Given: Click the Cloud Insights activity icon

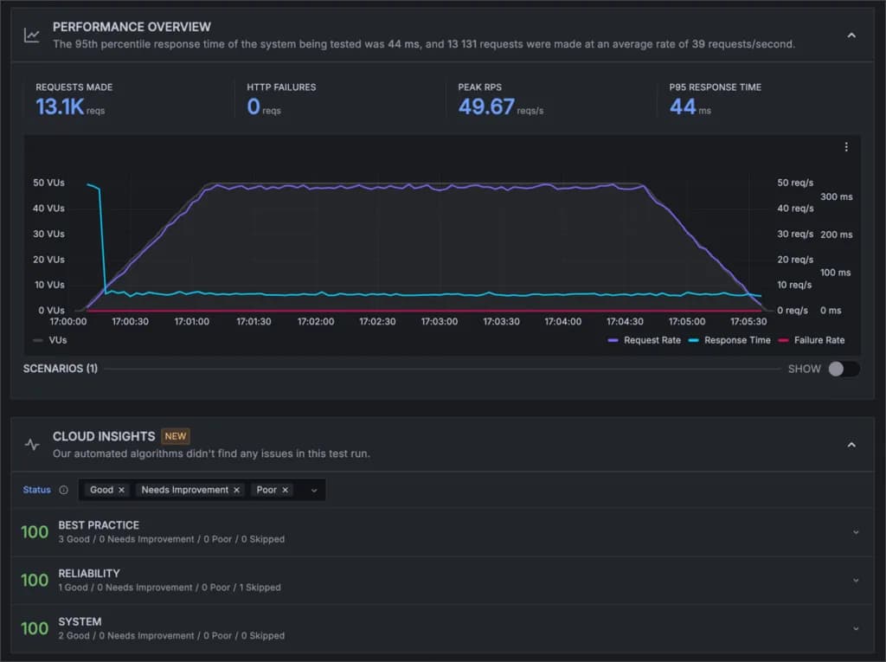Looking at the screenshot, I should [31, 444].
